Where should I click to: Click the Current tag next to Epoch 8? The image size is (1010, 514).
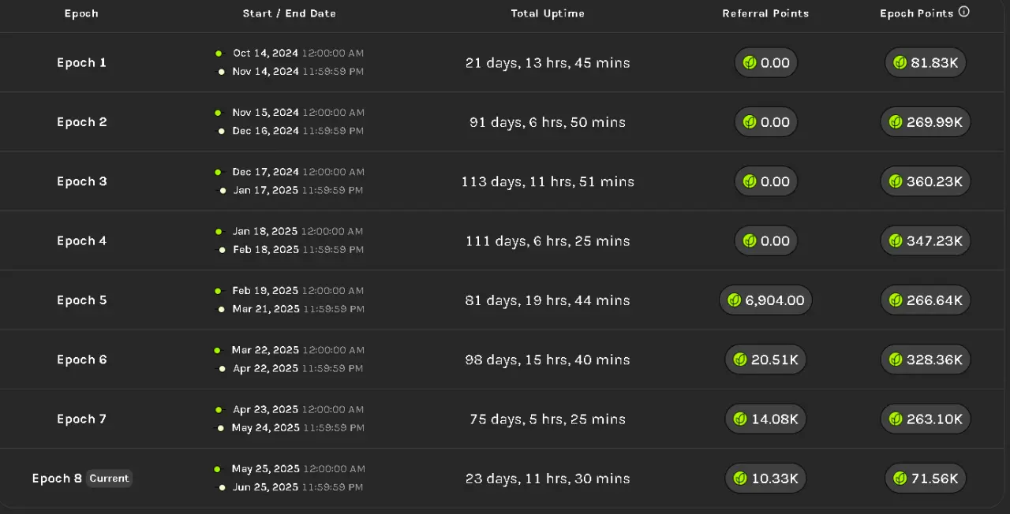coord(109,479)
